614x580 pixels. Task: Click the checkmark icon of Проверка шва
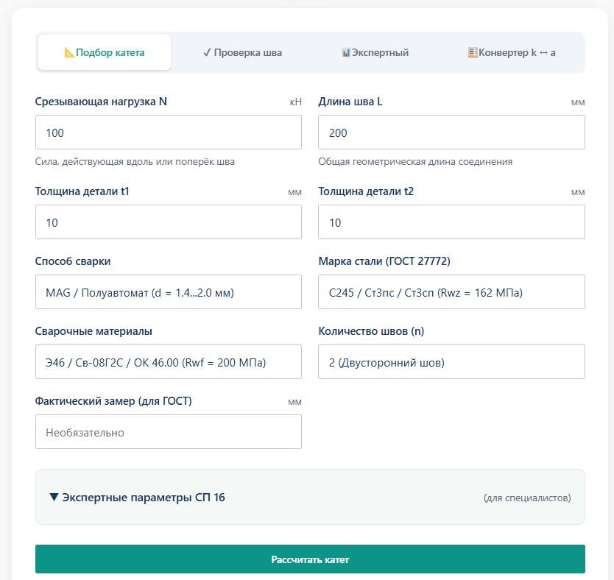(x=207, y=52)
